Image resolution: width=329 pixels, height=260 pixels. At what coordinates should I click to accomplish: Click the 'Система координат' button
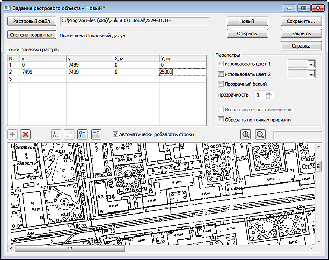coord(30,35)
